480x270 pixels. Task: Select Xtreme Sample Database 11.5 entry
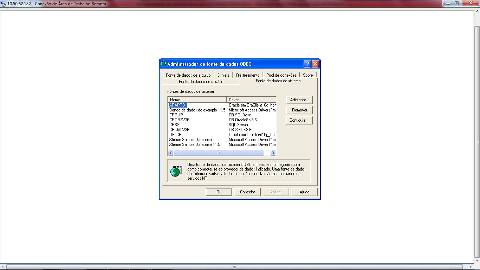tap(195, 144)
